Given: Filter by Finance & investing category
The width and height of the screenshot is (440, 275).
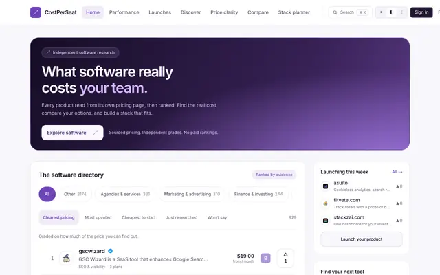Looking at the screenshot, I should coord(258,194).
